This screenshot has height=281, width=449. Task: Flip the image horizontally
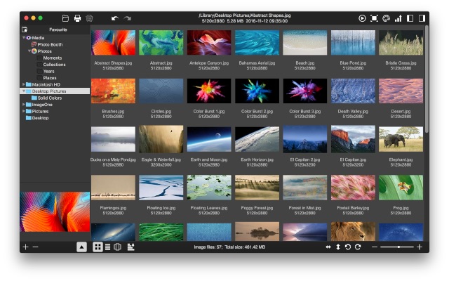pyautogui.click(x=328, y=247)
